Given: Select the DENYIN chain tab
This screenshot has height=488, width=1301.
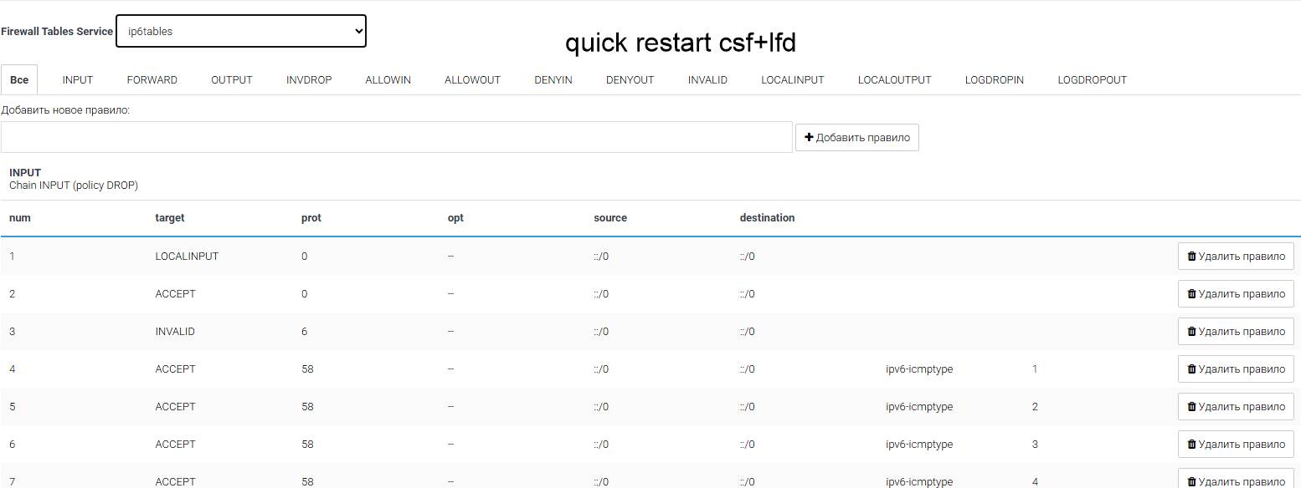Looking at the screenshot, I should (x=553, y=79).
